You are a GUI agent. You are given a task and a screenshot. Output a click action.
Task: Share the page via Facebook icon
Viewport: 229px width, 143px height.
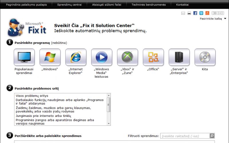[195, 13]
